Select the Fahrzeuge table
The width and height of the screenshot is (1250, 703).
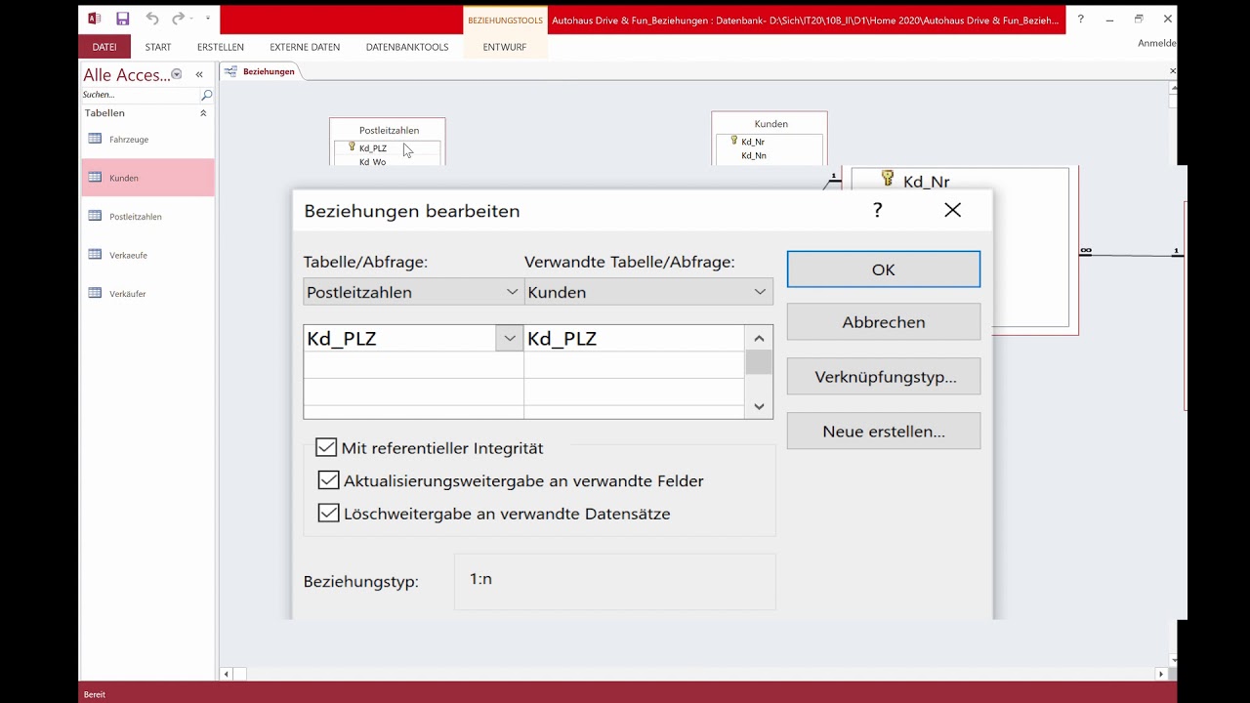click(x=147, y=140)
